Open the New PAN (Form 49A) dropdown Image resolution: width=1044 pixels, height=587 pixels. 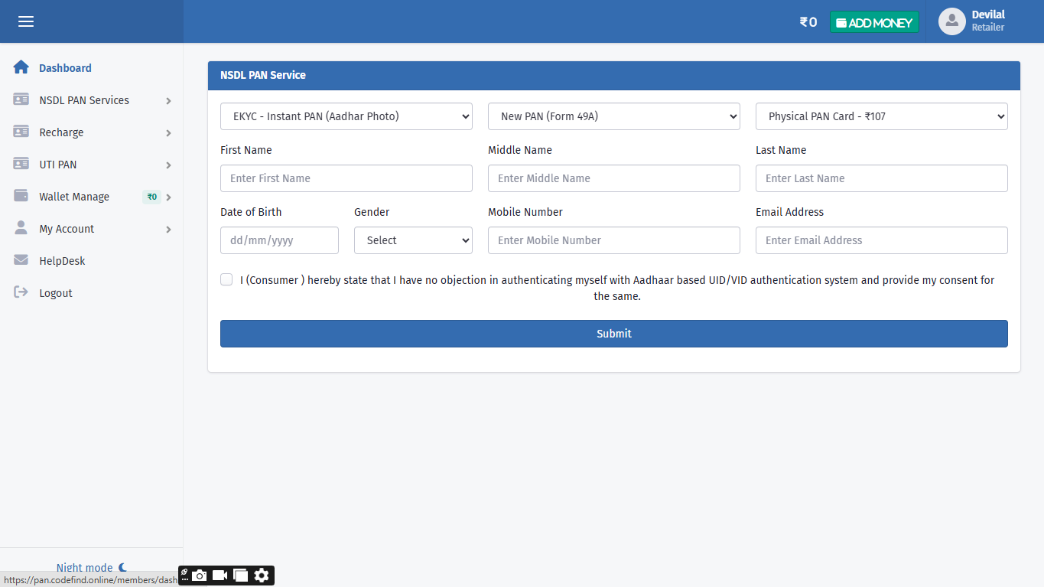tap(614, 116)
